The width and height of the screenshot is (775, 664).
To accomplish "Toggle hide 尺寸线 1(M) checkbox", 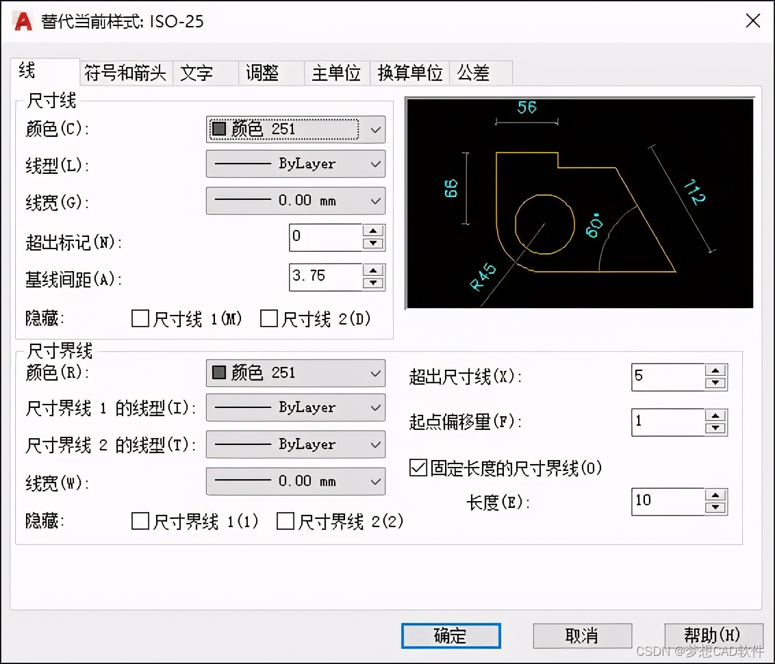I will [x=140, y=319].
